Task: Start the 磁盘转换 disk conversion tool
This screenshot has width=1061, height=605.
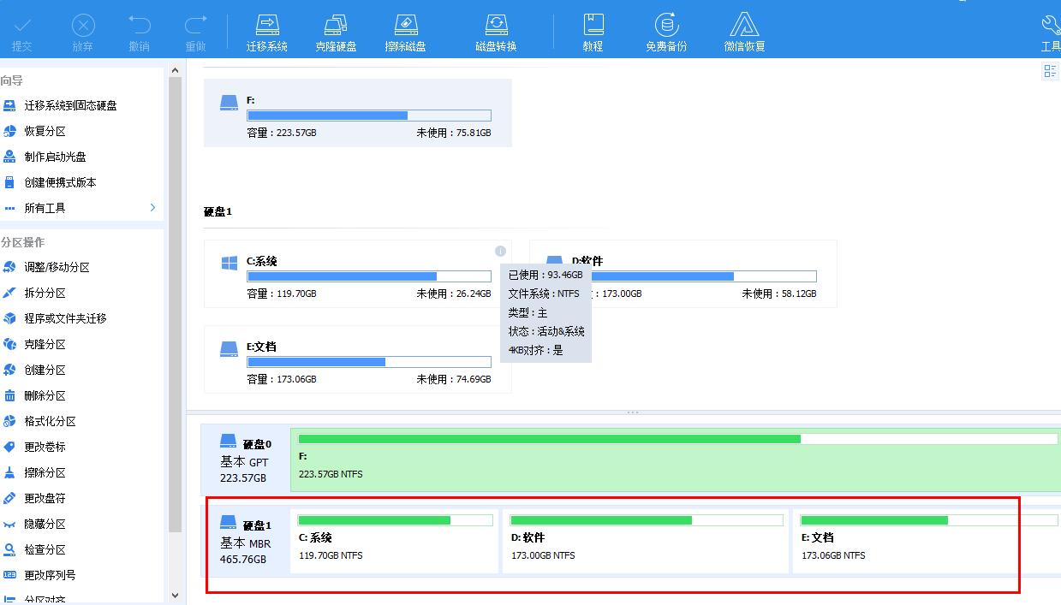Action: [496, 30]
